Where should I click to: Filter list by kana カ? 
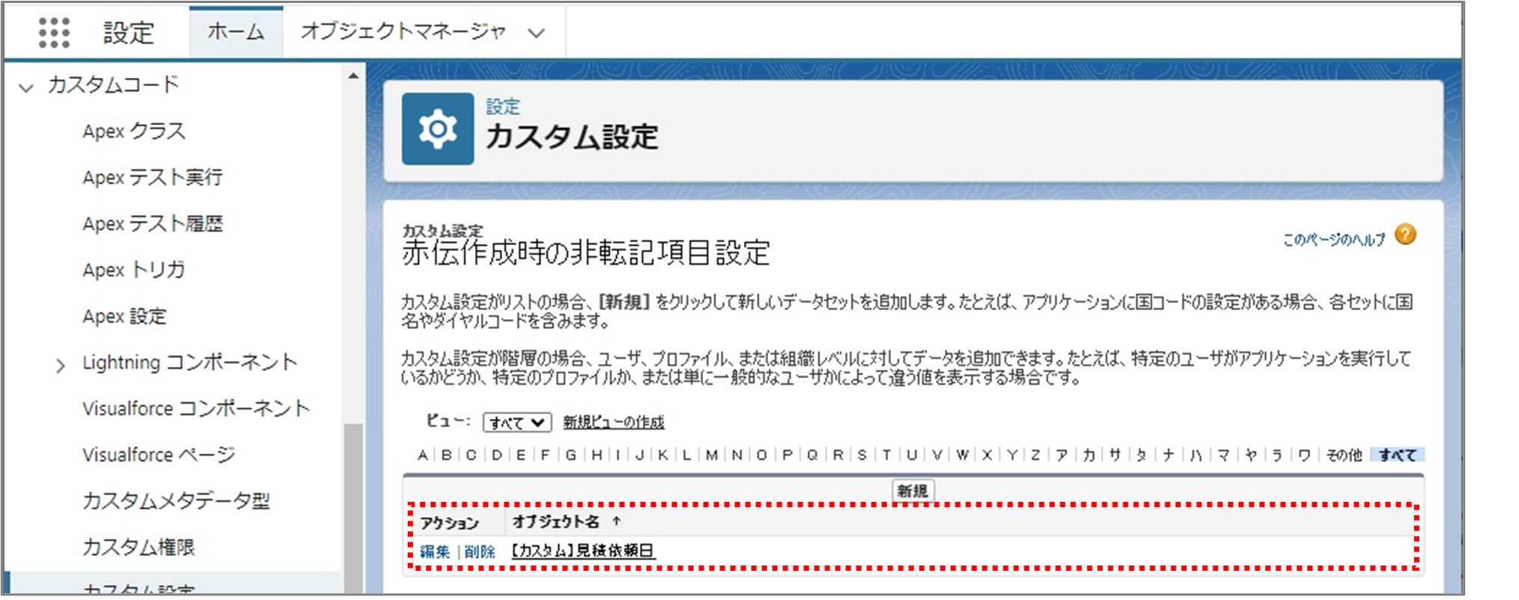[x=1089, y=455]
